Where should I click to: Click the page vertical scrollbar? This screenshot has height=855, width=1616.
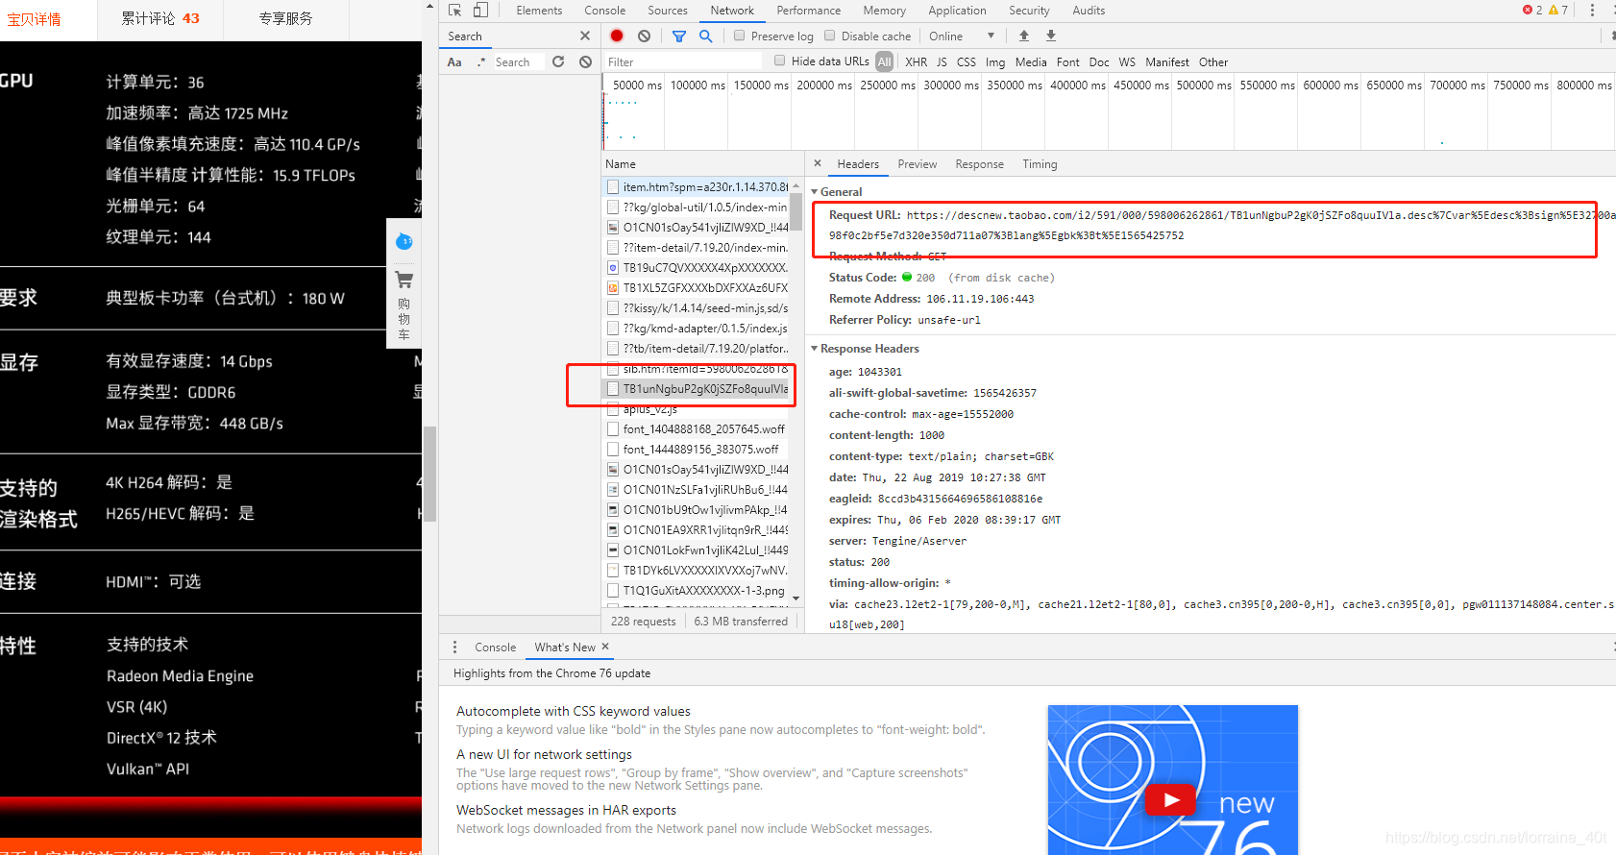tap(429, 473)
